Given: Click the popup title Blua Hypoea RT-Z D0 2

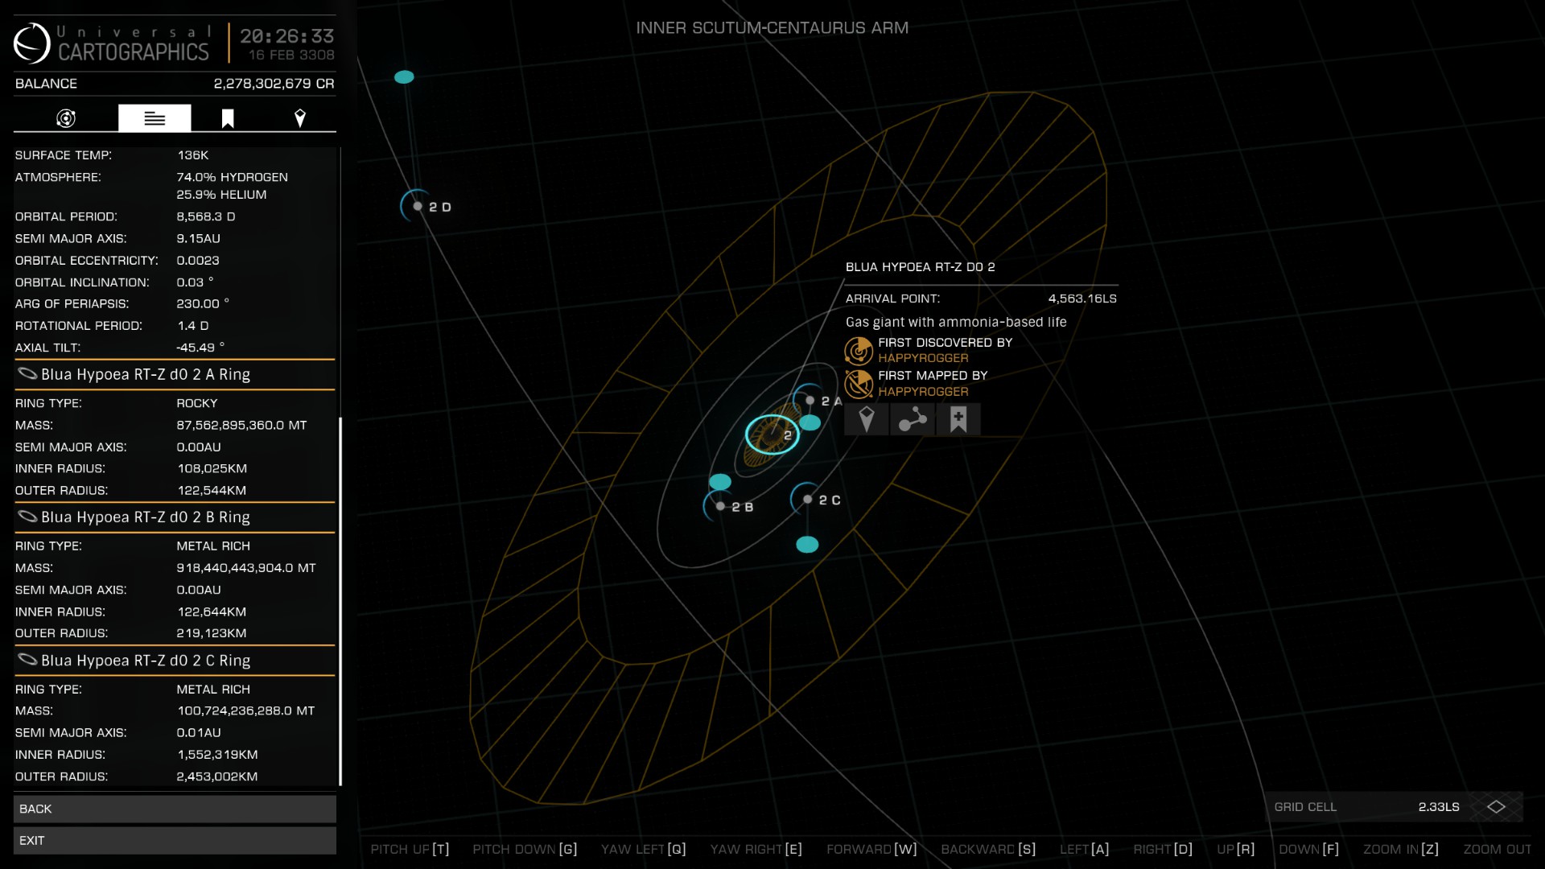Looking at the screenshot, I should 920,267.
